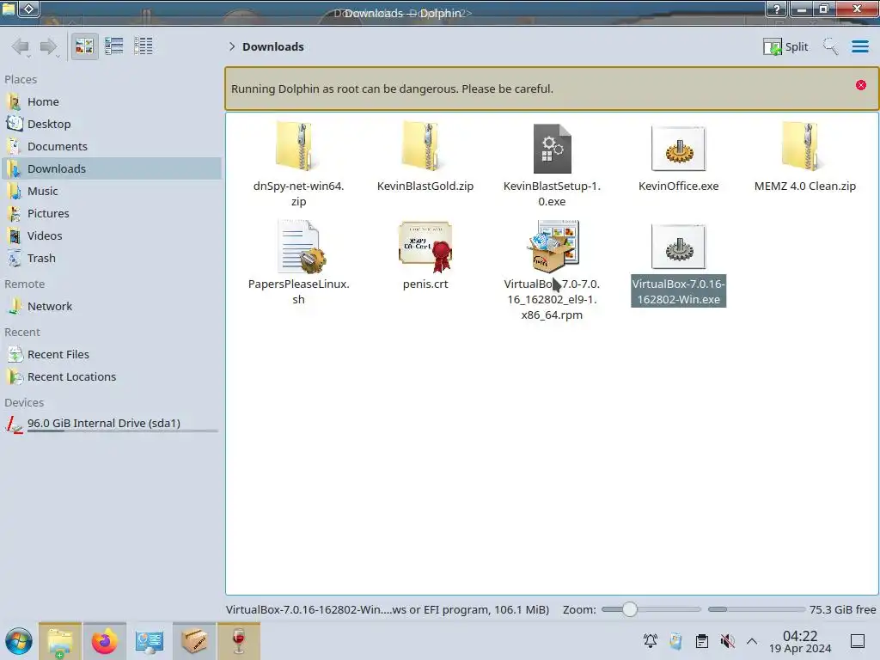Viewport: 880px width, 660px height.
Task: Adjust the icon Zoom slider
Action: click(651, 609)
